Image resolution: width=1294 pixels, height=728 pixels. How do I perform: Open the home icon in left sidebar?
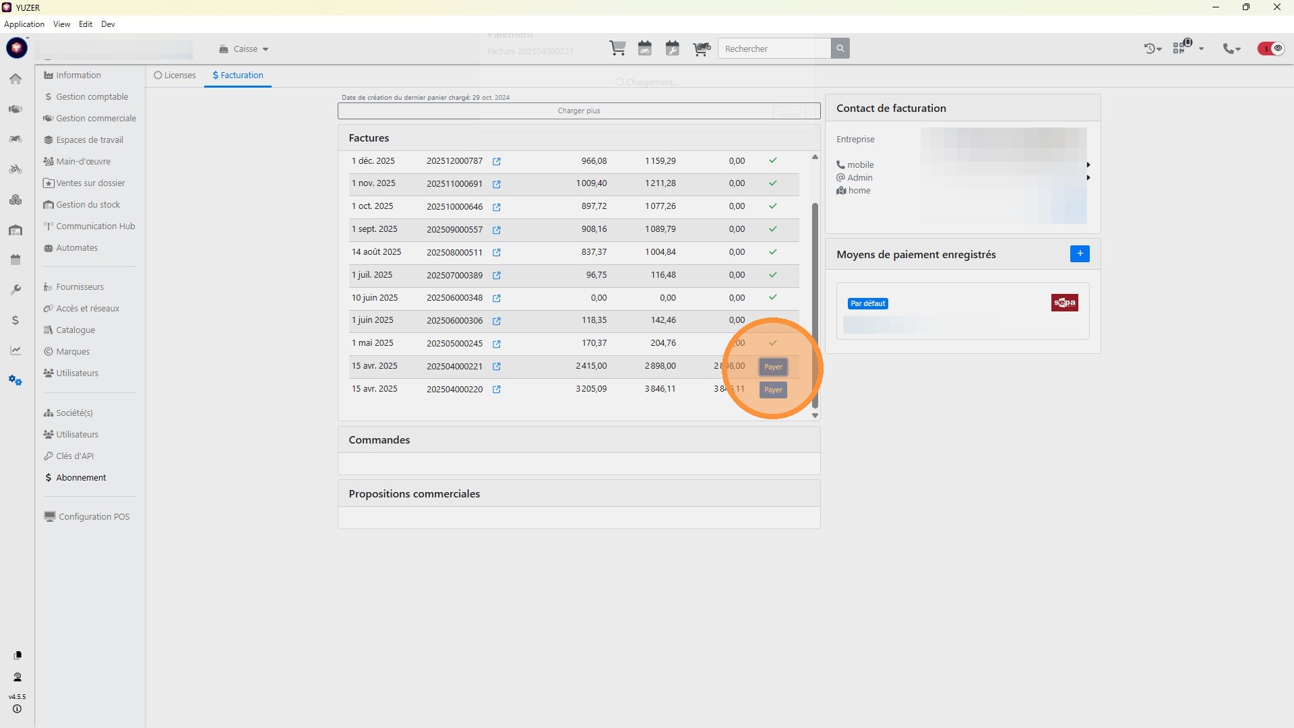(x=16, y=79)
